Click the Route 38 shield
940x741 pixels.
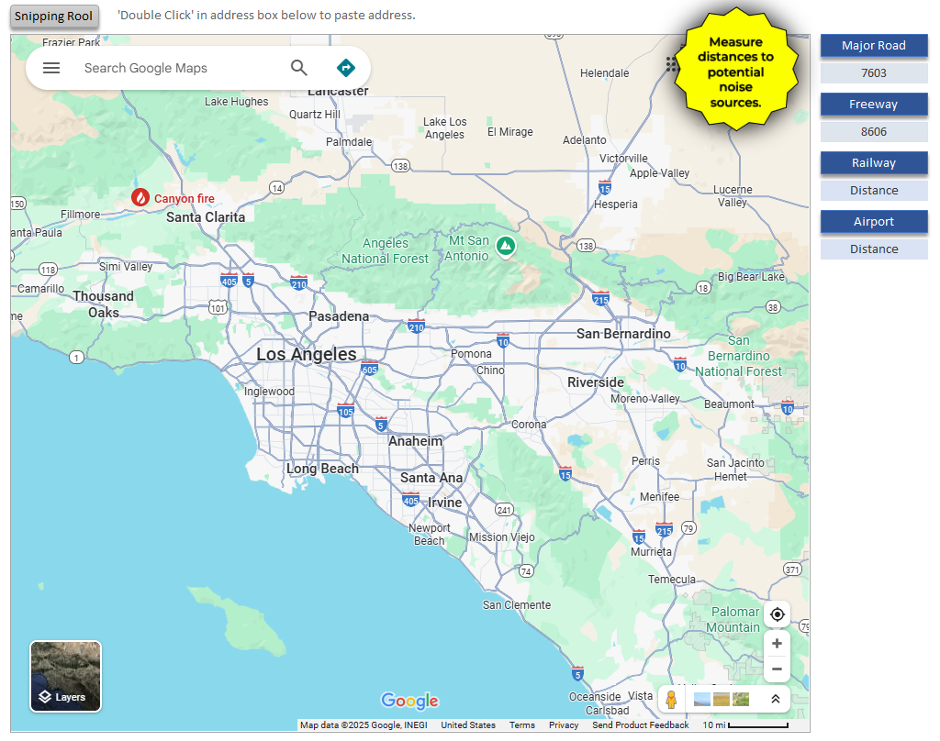773,307
